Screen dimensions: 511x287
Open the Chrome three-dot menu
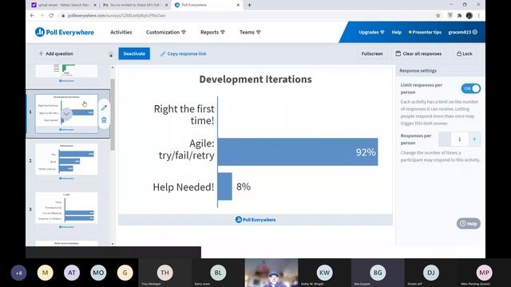478,15
